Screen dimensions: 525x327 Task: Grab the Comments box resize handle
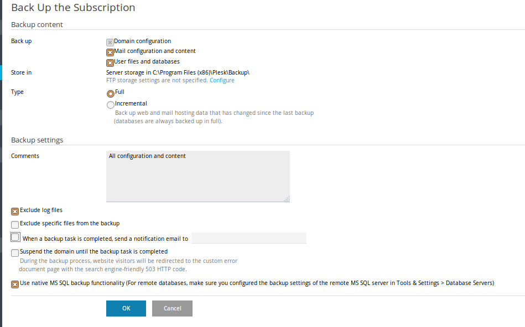point(287,199)
